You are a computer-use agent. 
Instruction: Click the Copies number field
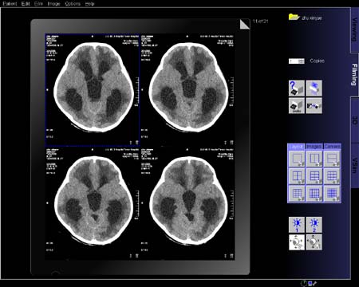point(297,61)
